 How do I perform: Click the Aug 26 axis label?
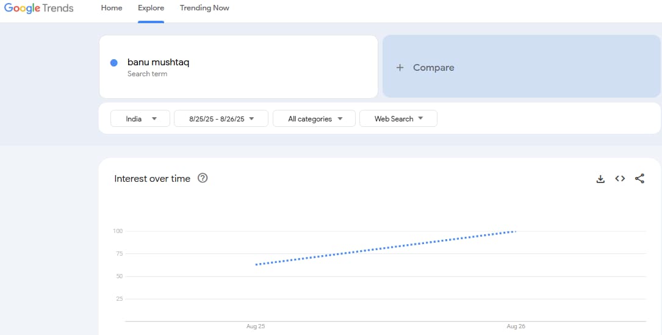pyautogui.click(x=516, y=326)
